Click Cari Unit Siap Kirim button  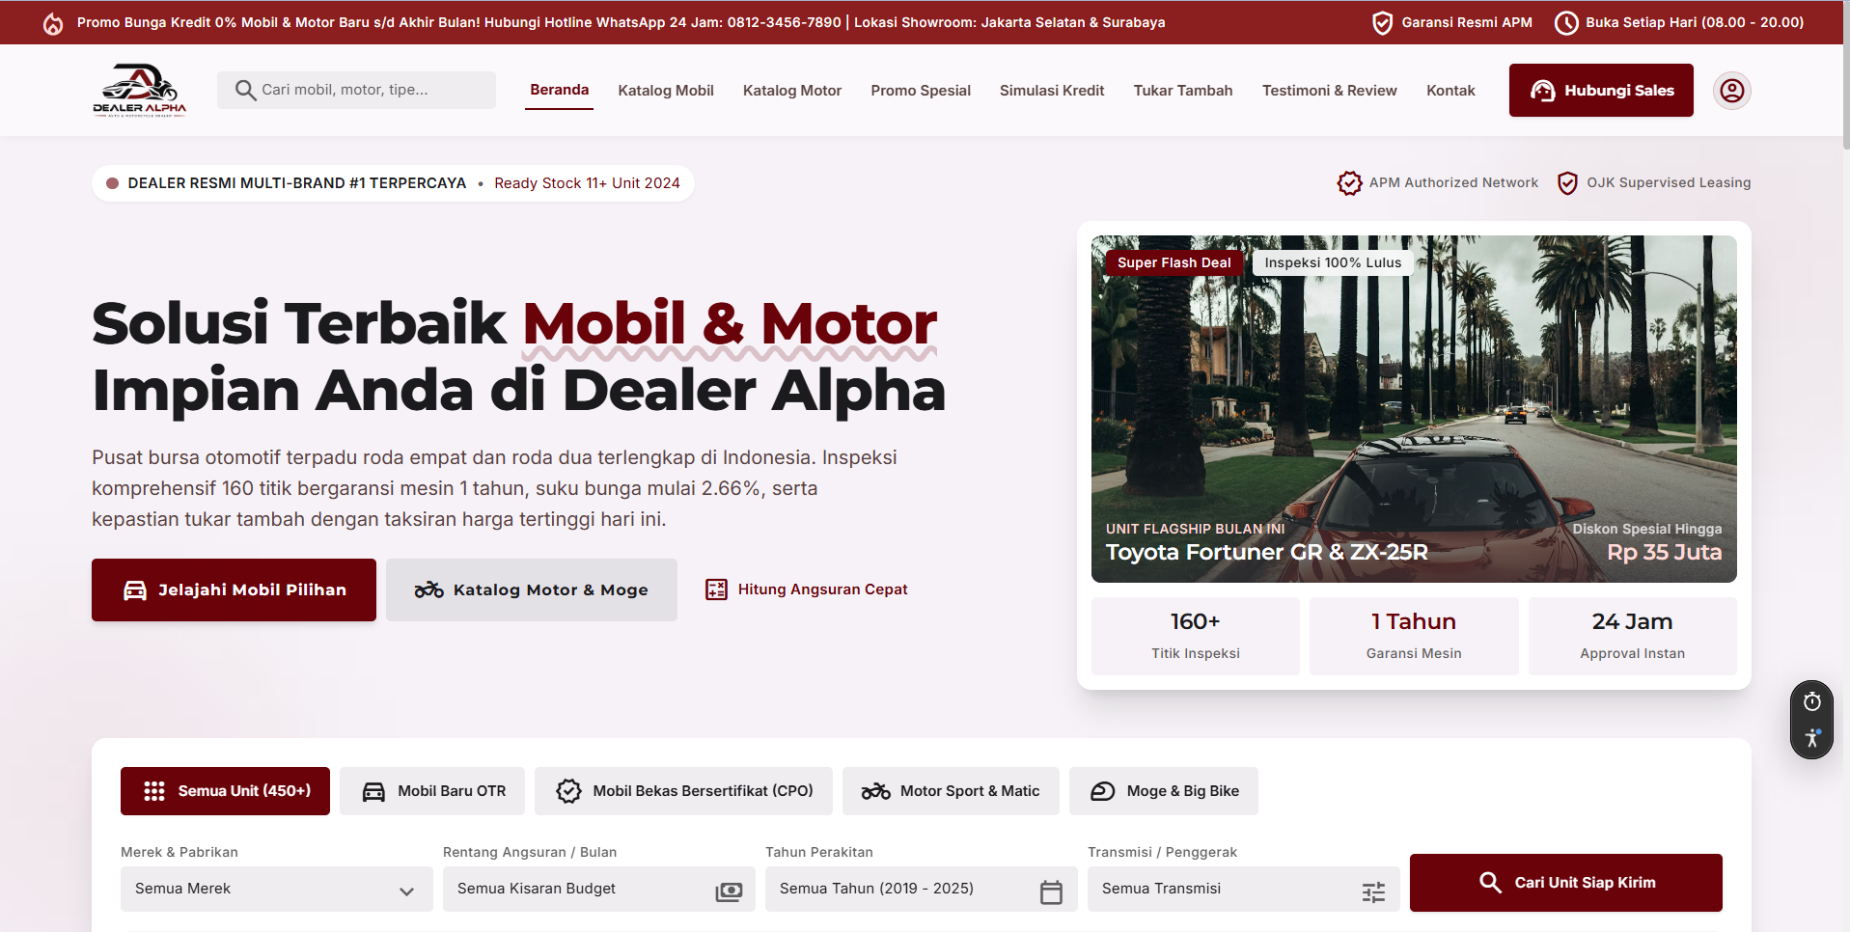[x=1565, y=883]
